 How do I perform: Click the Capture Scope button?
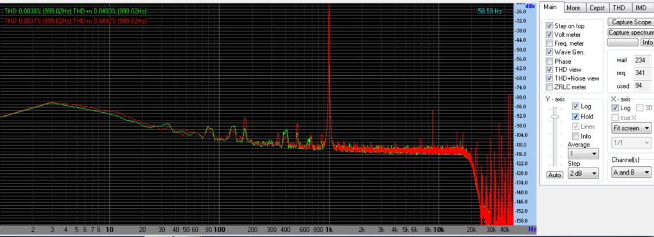[x=630, y=22]
